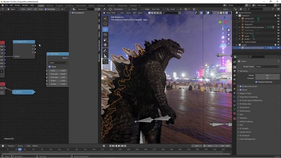Open the Render Engine dropdown
The height and width of the screenshot is (158, 281).
[x=267, y=67]
